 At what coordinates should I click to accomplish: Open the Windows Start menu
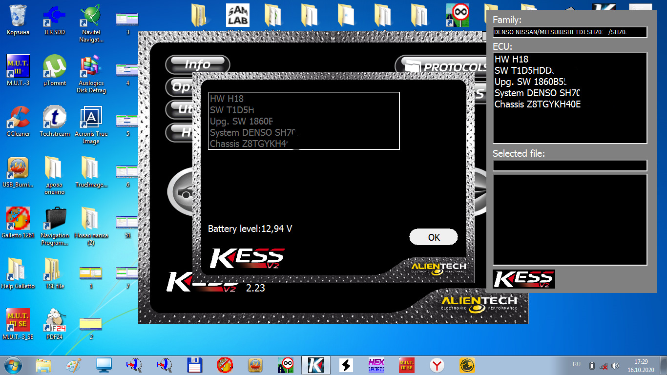tap(13, 365)
